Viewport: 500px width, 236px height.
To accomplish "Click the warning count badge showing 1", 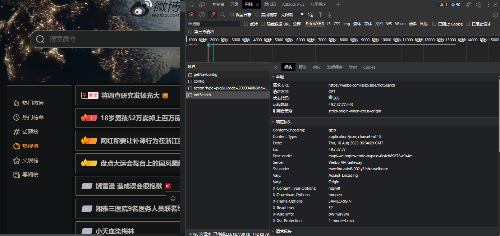I will point(443,5).
